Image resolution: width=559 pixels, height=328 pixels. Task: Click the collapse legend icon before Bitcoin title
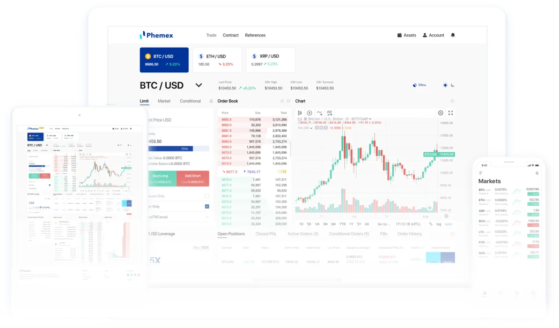pyautogui.click(x=300, y=119)
